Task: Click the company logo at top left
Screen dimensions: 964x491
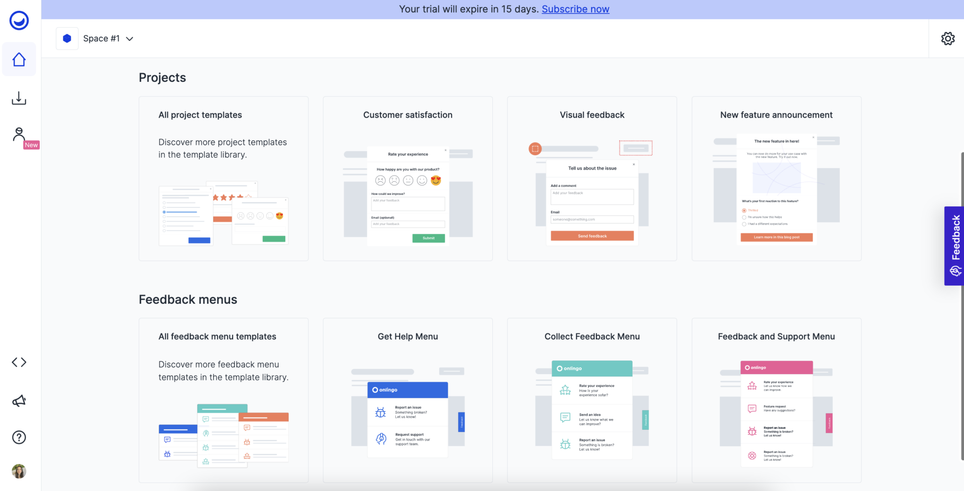Action: 19,20
